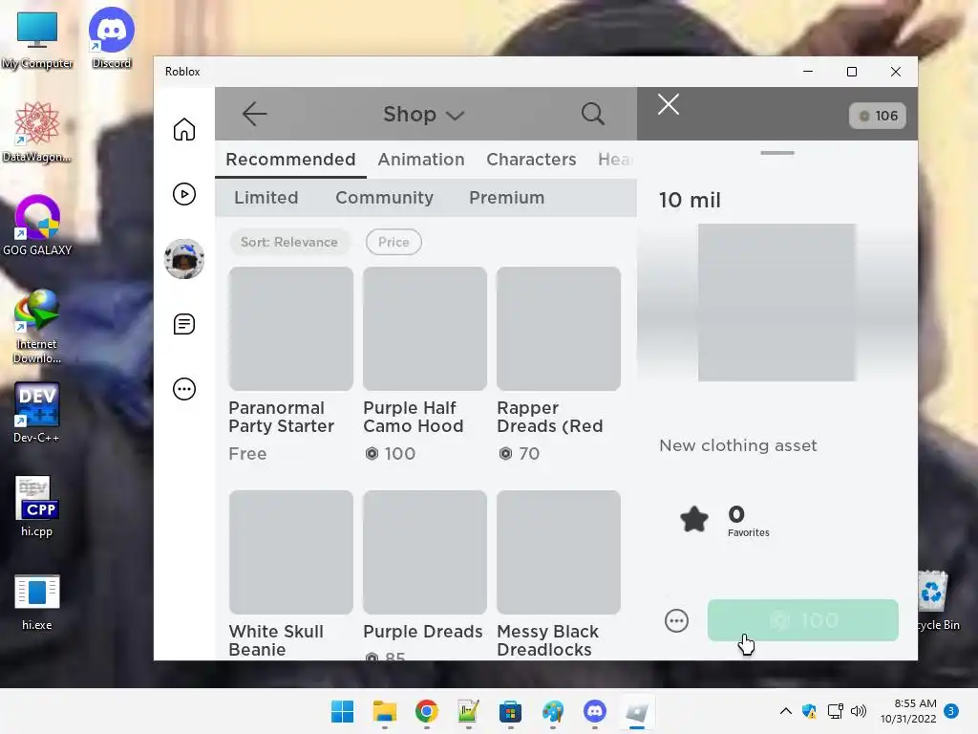Open Purple Half Camo Hood item thumbnail
The width and height of the screenshot is (978, 734).
coord(425,329)
